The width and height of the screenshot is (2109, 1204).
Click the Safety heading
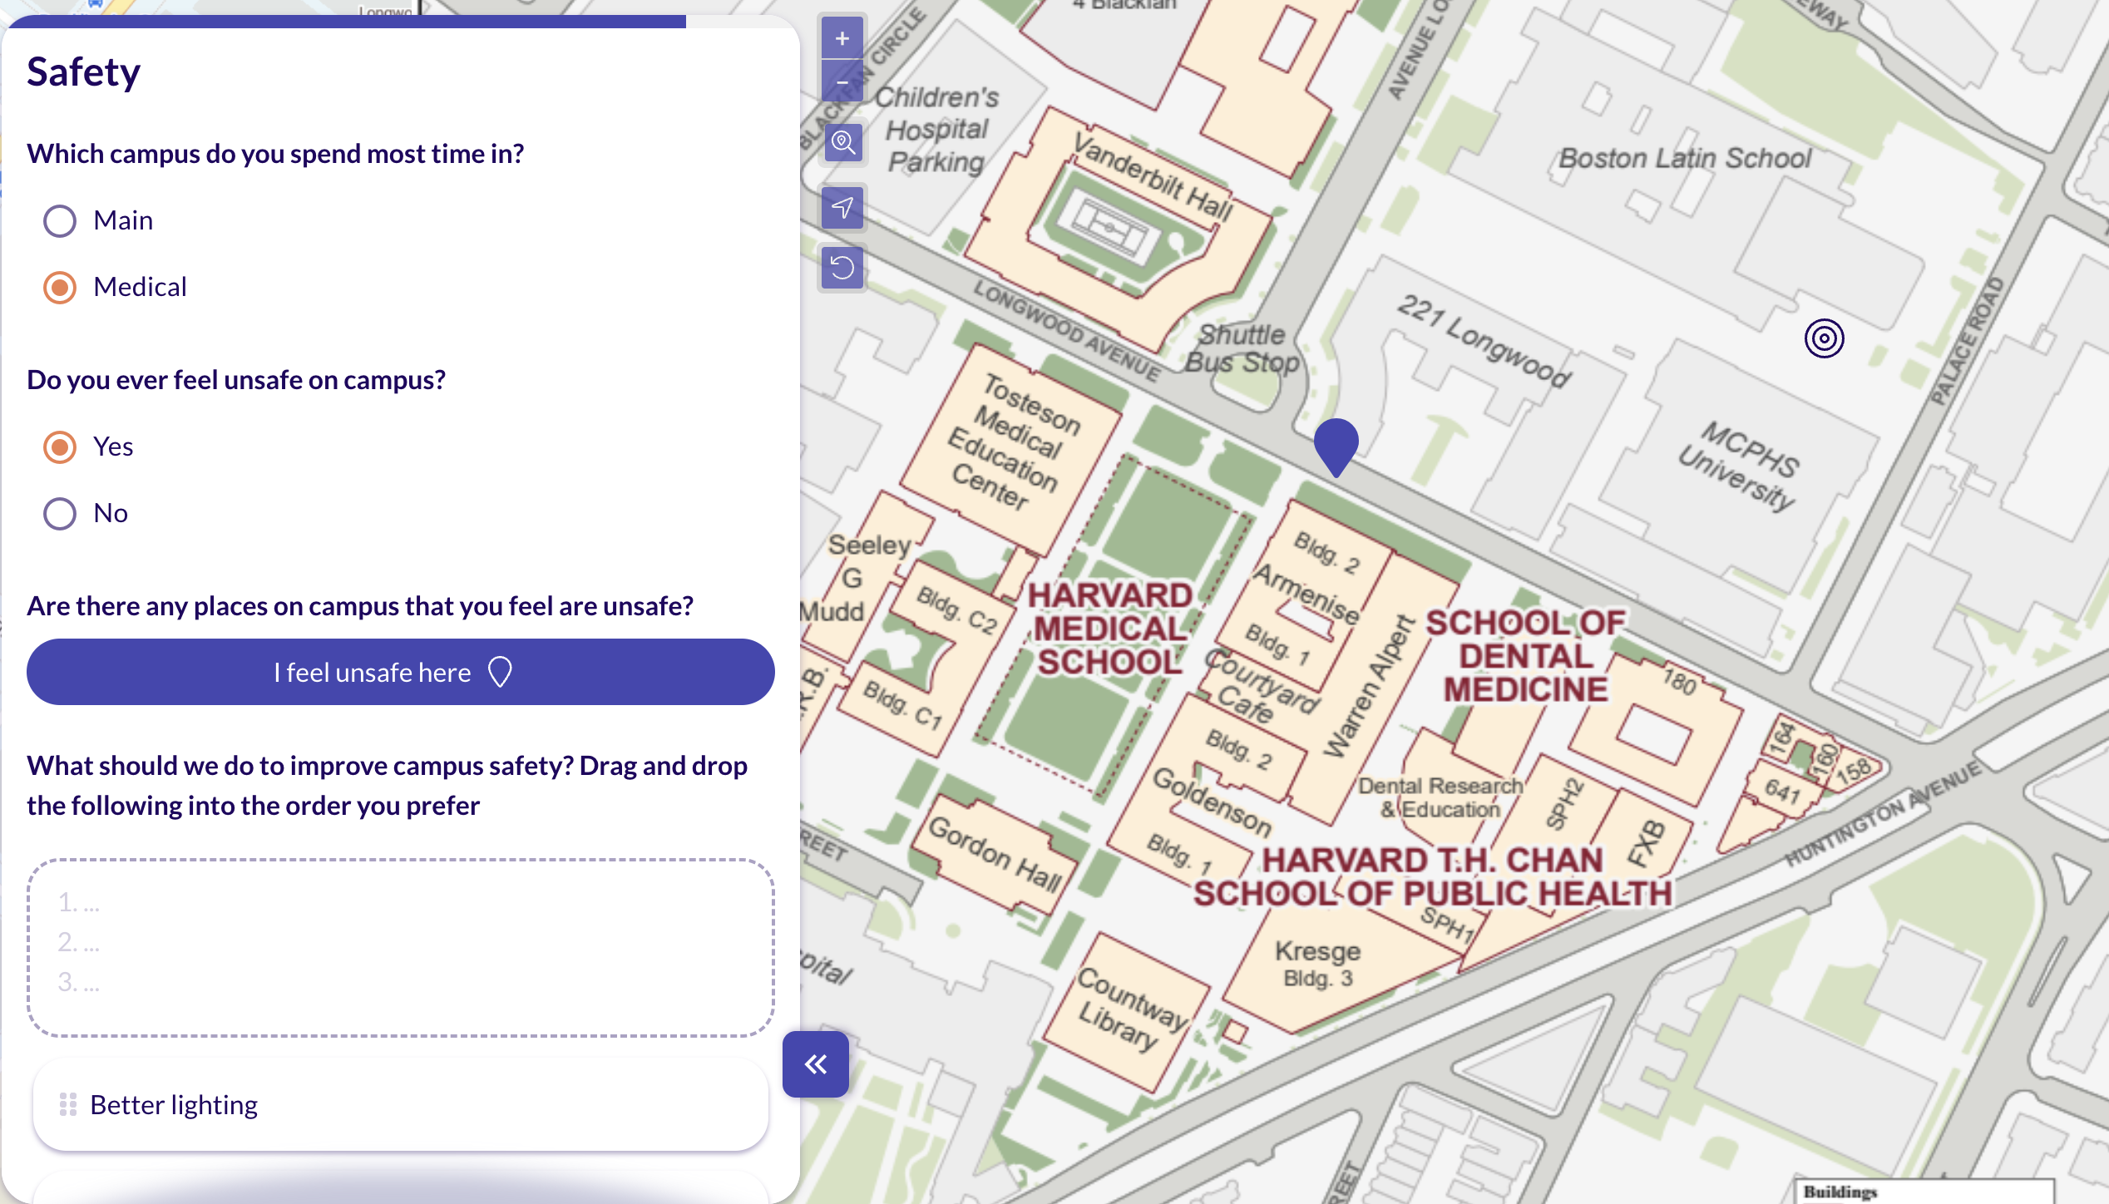coord(83,72)
